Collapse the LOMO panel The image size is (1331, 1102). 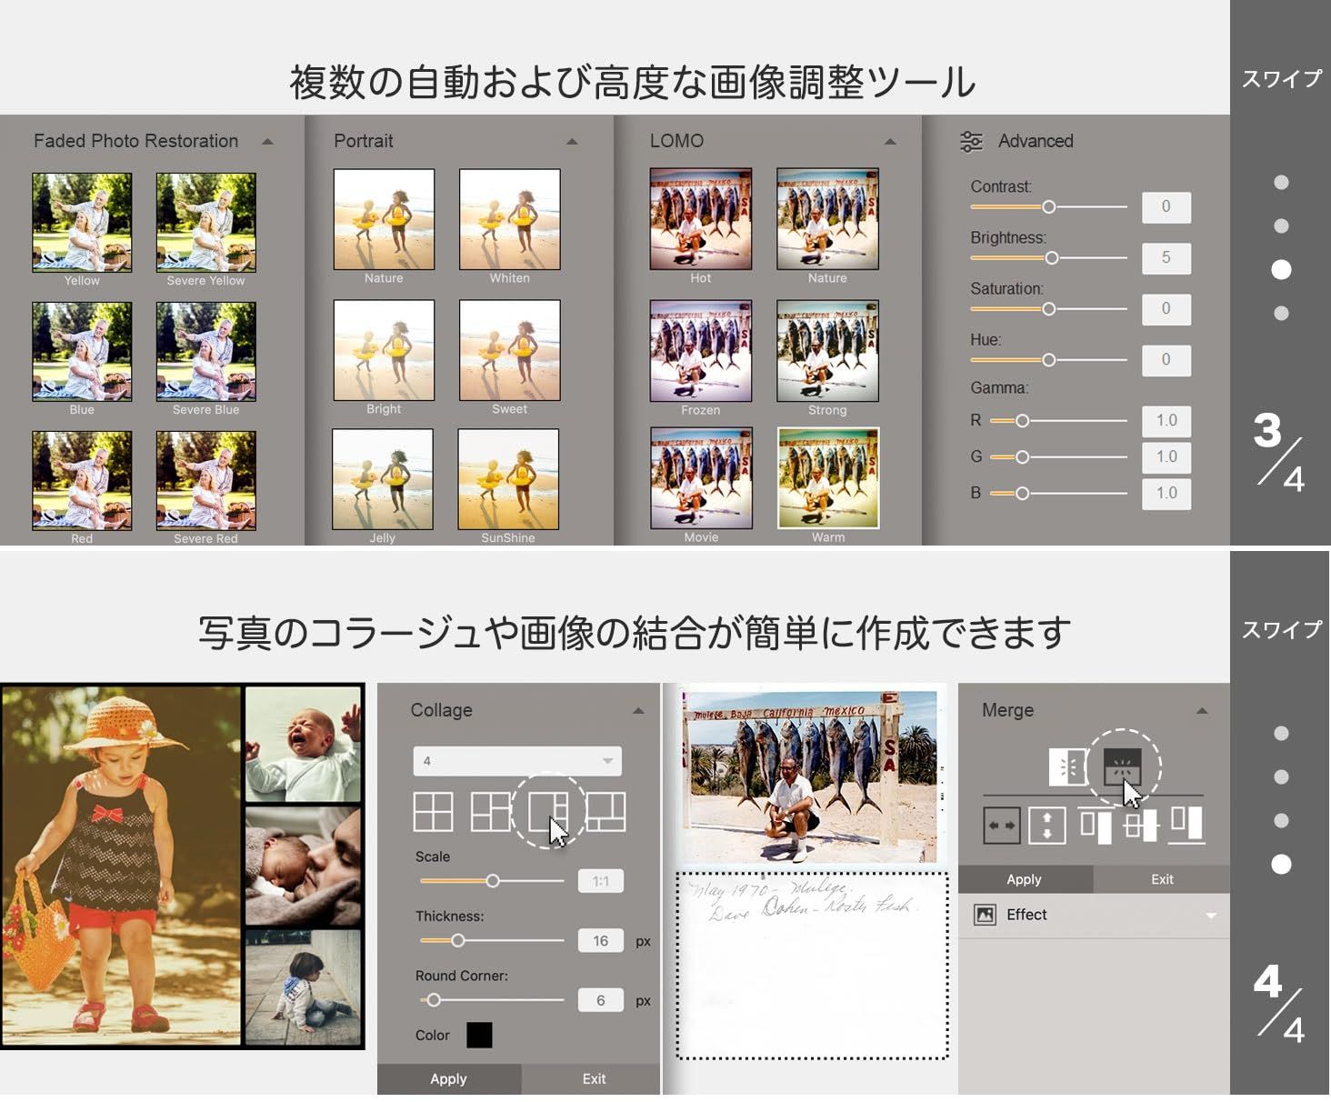(890, 142)
